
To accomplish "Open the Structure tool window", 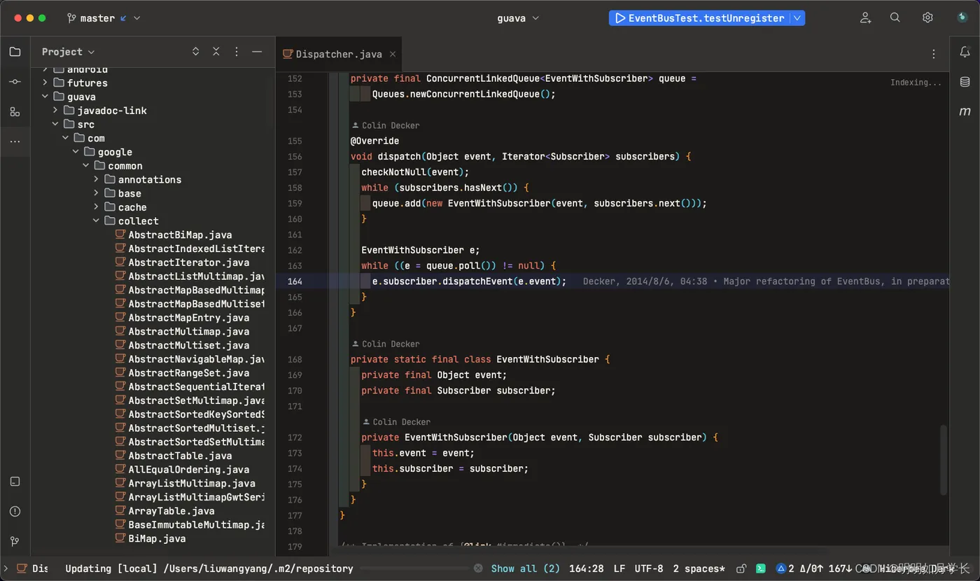I will click(x=15, y=111).
